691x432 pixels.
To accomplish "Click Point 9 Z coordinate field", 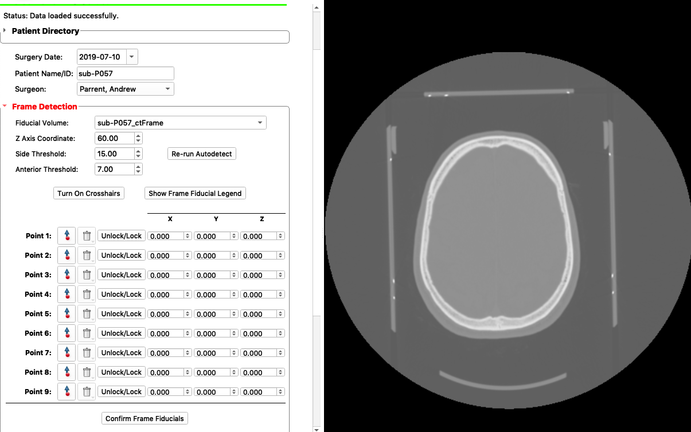I will [x=263, y=392].
